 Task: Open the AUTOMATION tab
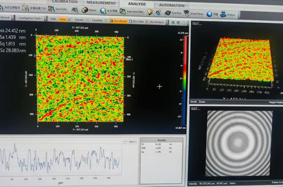172,5
